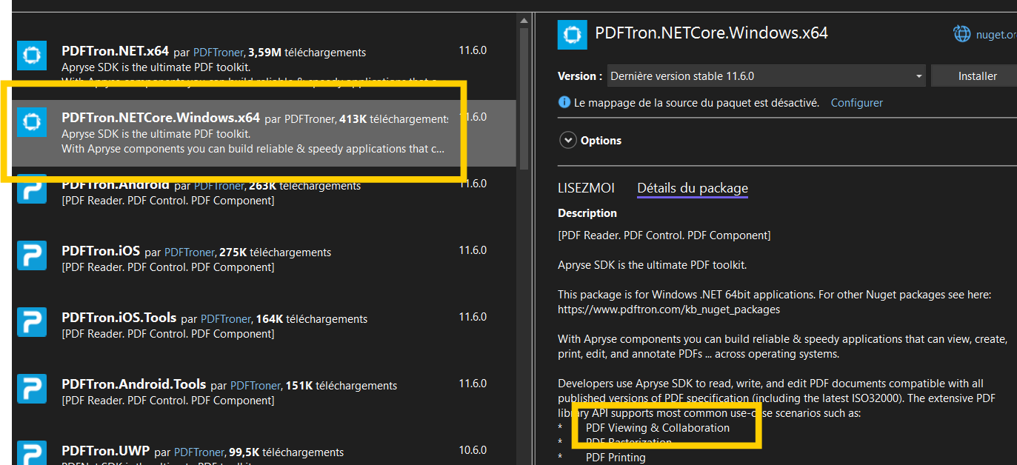
Task: Select the PDFTron.NET.x64 package name
Action: click(115, 51)
